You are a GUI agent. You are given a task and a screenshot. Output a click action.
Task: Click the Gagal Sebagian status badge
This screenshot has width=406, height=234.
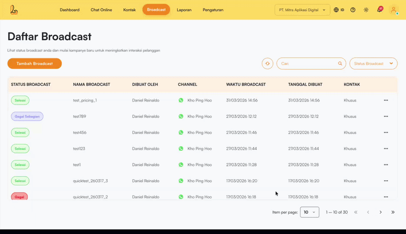27,116
